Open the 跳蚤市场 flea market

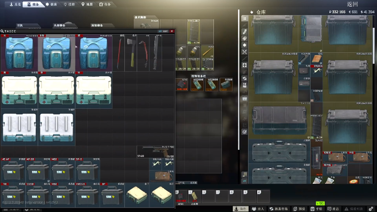[x=279, y=209]
